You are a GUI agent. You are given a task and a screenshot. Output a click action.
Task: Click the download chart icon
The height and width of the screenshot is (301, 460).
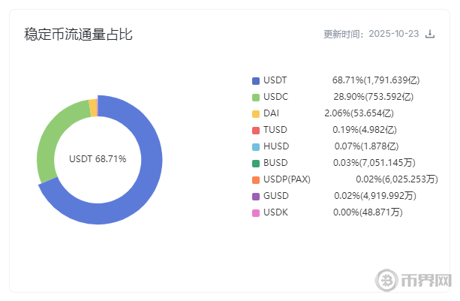click(x=430, y=34)
